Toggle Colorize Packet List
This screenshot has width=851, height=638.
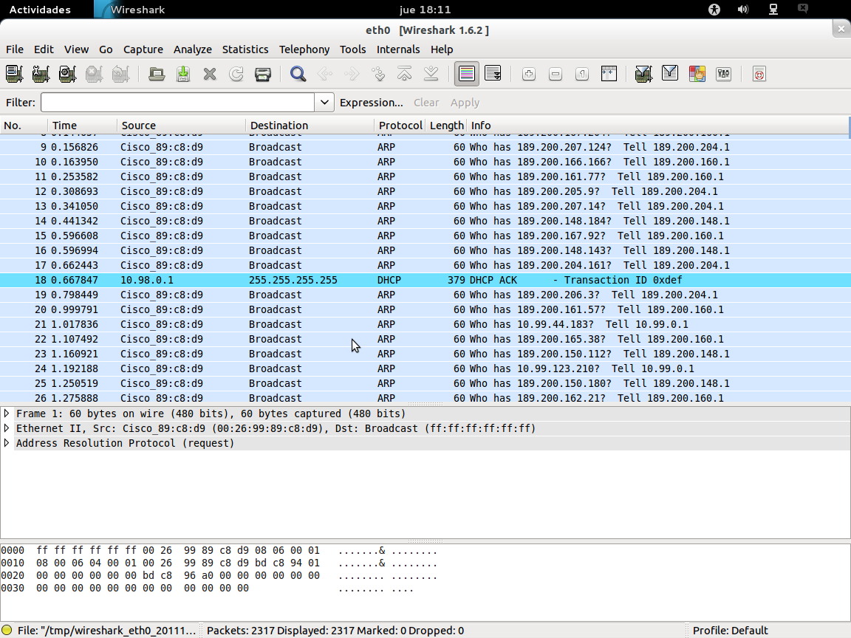[x=466, y=74]
